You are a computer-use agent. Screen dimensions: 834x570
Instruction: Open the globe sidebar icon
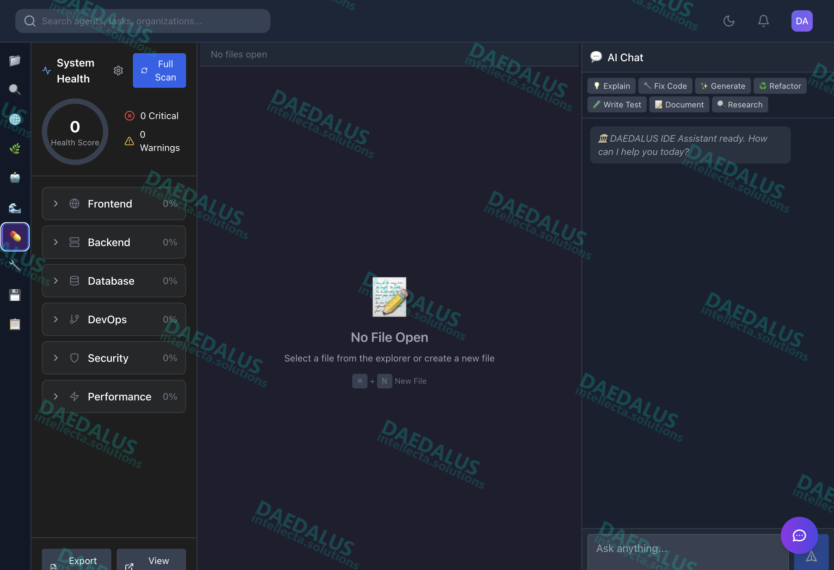(15, 119)
